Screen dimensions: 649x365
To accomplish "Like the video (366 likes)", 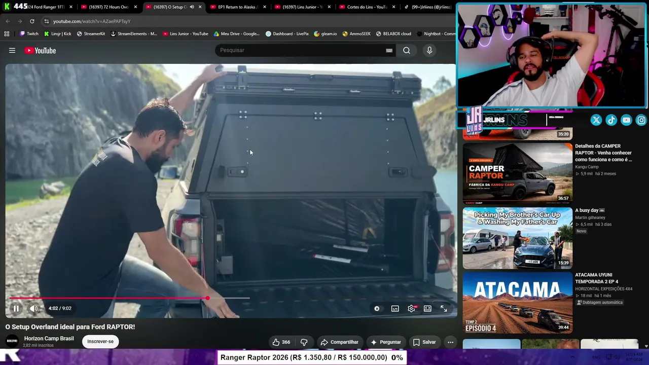I will click(281, 342).
